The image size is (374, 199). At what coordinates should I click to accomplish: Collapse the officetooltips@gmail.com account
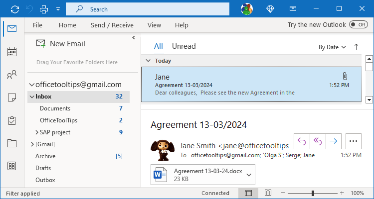pos(31,85)
